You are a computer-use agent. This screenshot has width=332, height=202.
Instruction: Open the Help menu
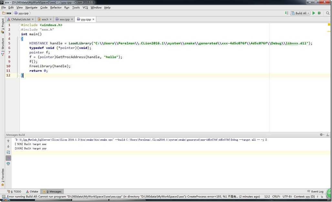pyautogui.click(x=107, y=7)
